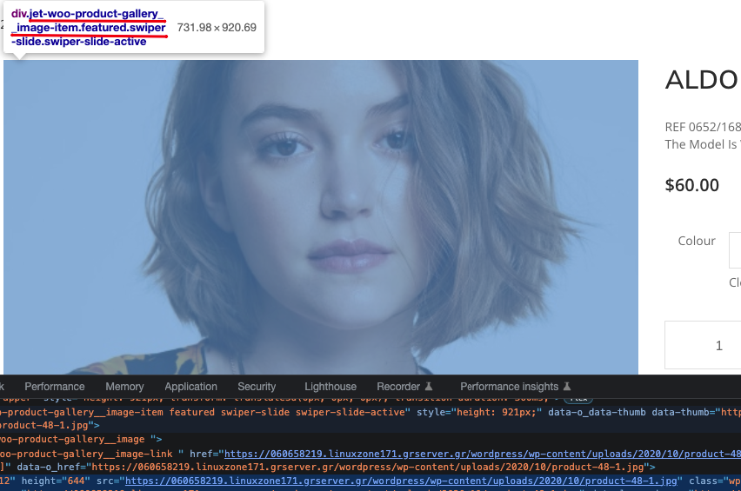Click the 731.98 × 920.69 size in tooltip

point(217,28)
